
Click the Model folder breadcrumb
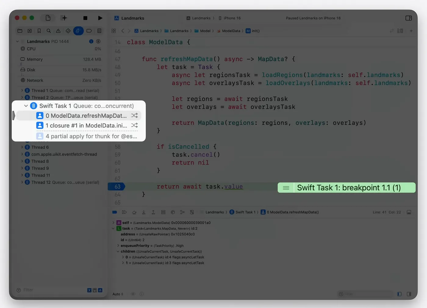pos(203,31)
